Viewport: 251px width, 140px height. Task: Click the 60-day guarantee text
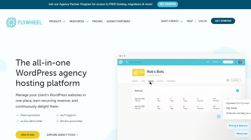[71, 121]
